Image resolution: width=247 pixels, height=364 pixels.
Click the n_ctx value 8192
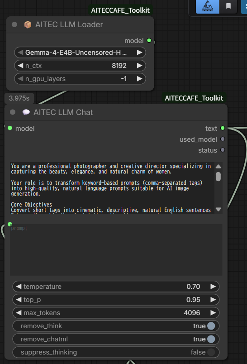coord(119,66)
